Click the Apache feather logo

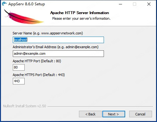(24, 17)
